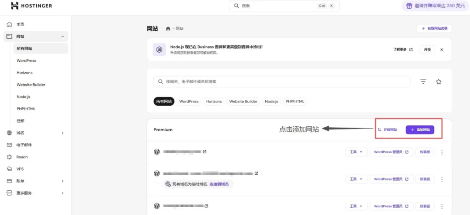Open the 主页 home icon in sidebar

coord(9,25)
